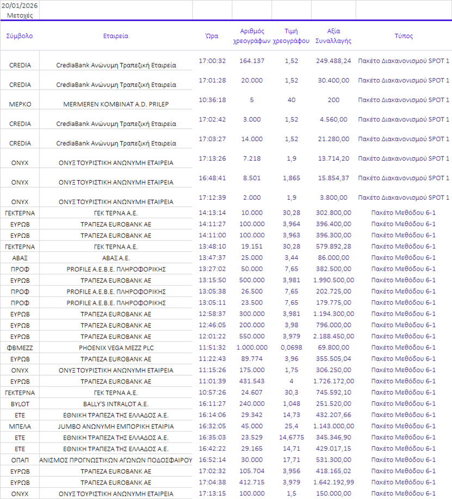
Task: Click BALLY'S INTRALOT A.E. company cell
Action: coord(116,404)
